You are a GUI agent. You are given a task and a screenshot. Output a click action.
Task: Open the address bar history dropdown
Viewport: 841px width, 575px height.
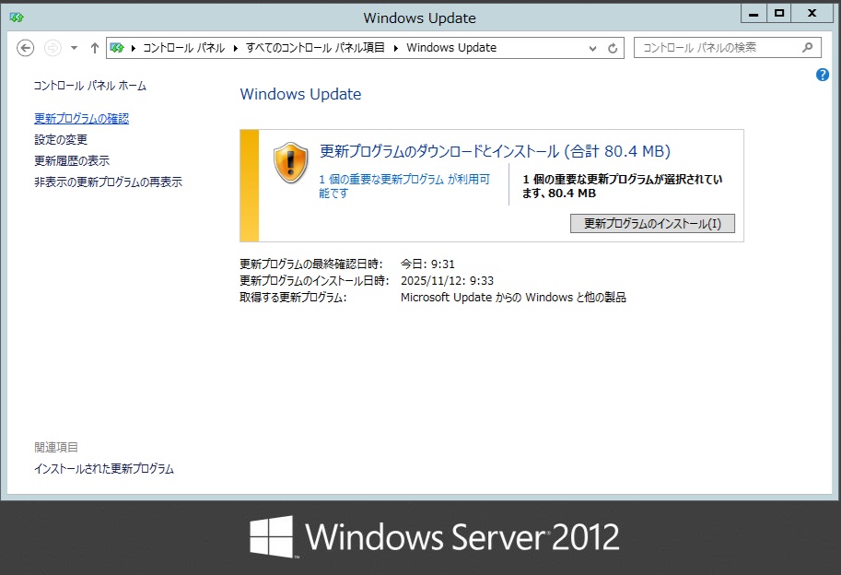(x=592, y=48)
